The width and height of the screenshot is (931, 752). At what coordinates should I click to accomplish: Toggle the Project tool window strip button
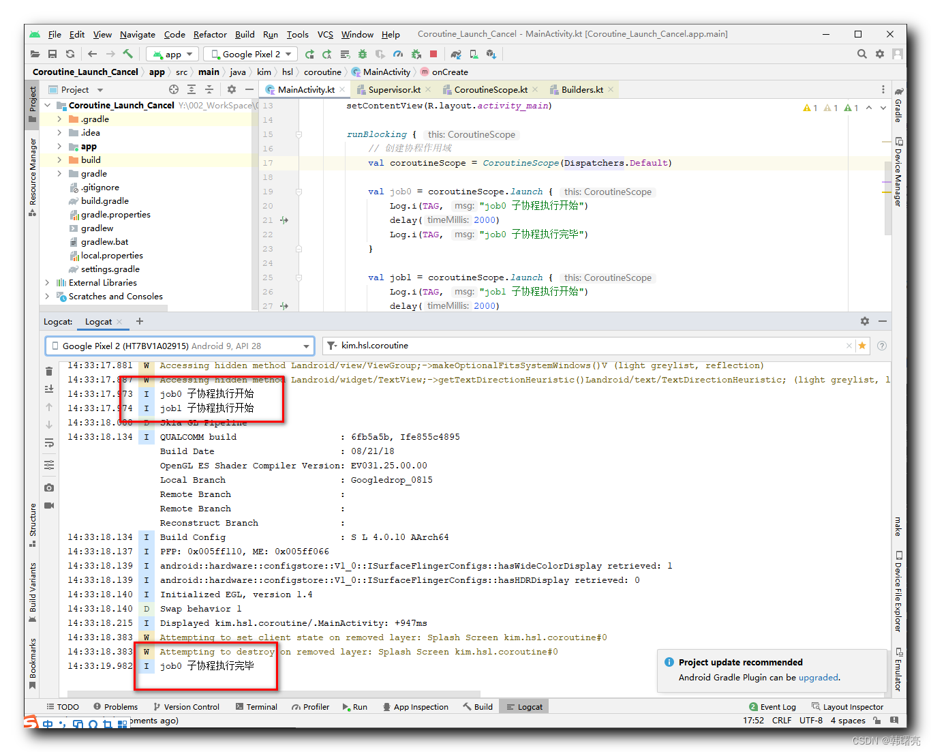[x=32, y=104]
